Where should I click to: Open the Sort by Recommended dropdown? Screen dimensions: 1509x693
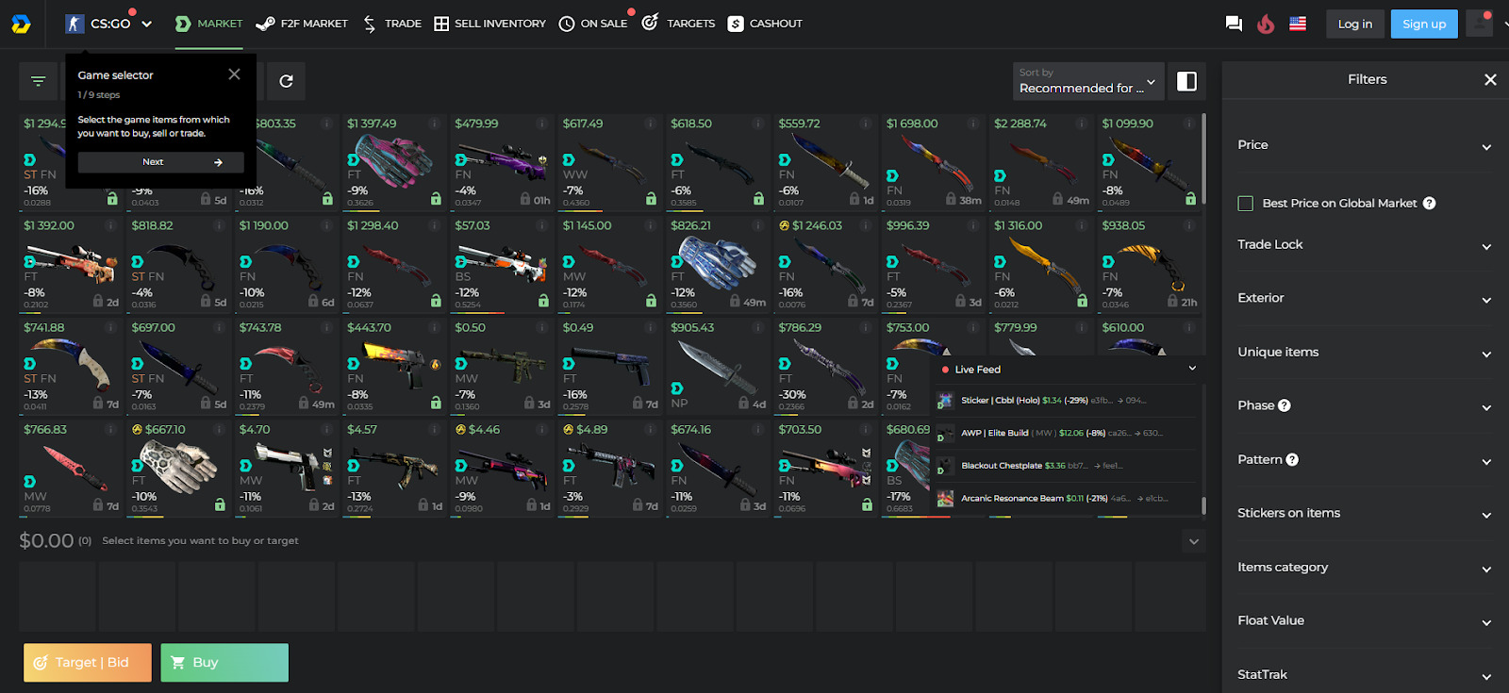click(1087, 81)
